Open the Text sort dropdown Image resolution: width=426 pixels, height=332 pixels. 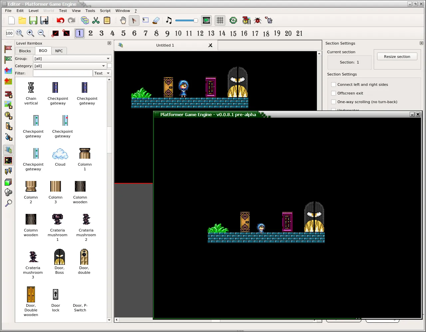(102, 73)
